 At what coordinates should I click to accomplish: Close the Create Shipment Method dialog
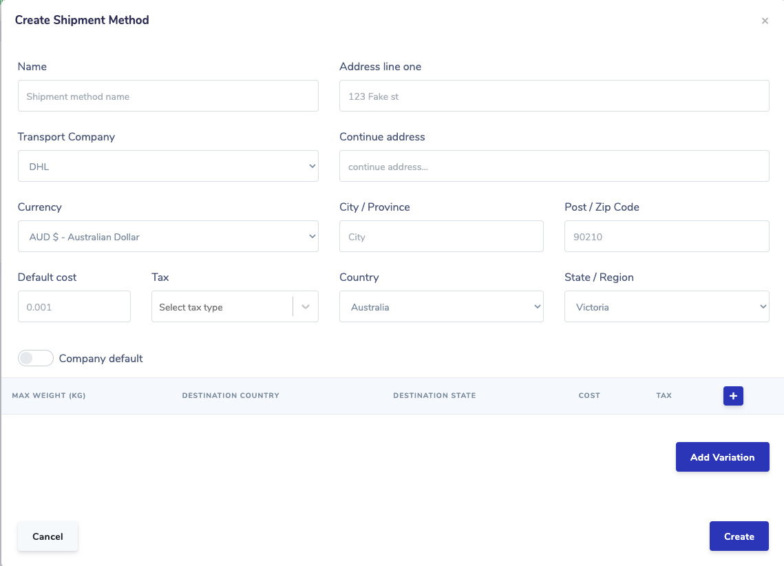(x=765, y=21)
